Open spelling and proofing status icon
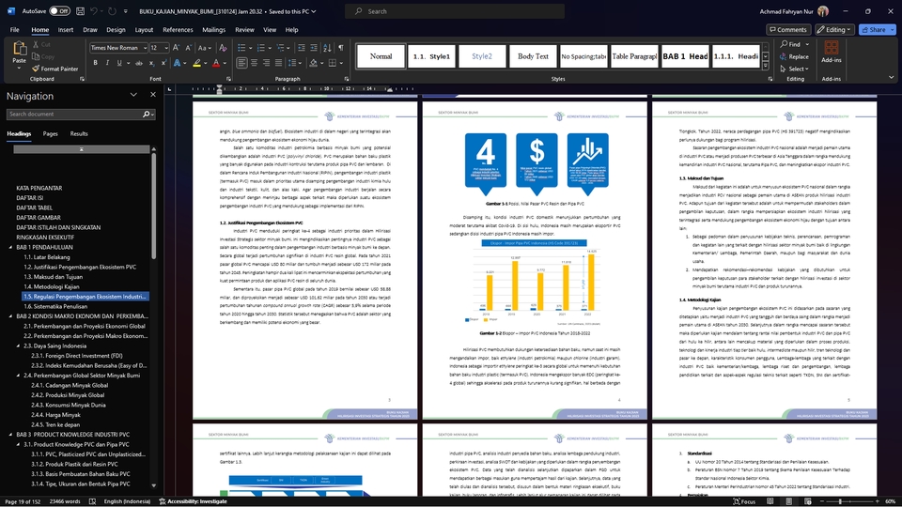 tap(92, 501)
